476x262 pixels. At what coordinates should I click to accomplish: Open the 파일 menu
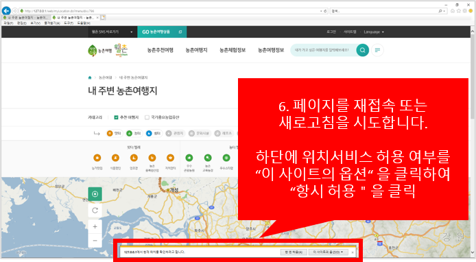[x=8, y=23]
